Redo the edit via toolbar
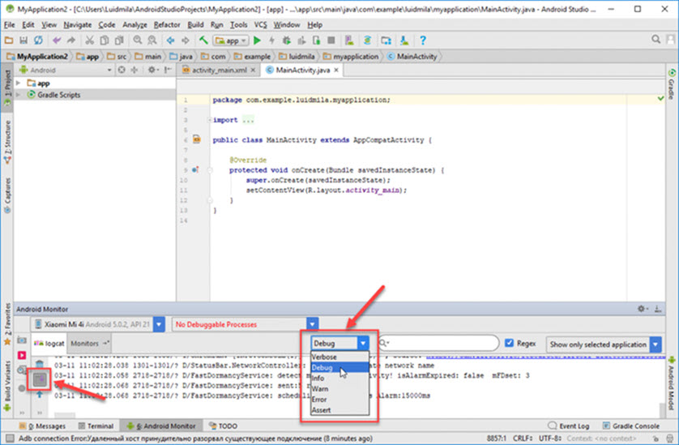The height and width of the screenshot is (445, 679). pos(71,41)
